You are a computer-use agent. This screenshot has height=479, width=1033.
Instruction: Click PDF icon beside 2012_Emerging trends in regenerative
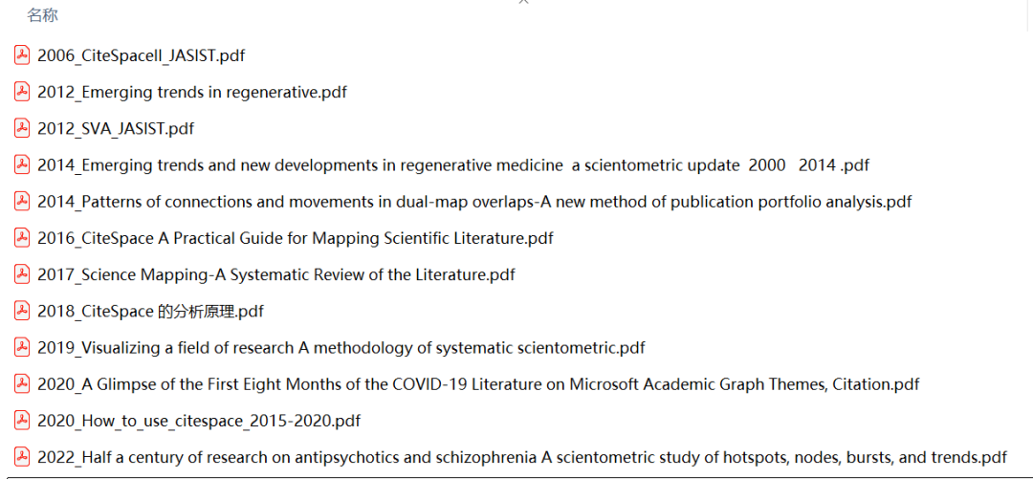pos(22,92)
